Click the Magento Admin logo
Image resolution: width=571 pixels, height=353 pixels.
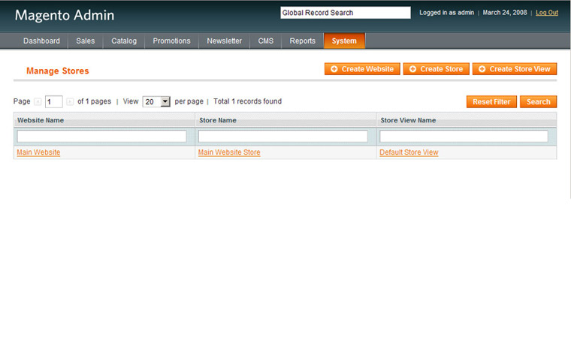[x=65, y=15]
